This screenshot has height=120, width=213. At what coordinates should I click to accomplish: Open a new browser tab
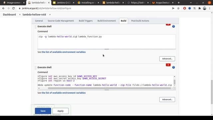[179, 3]
